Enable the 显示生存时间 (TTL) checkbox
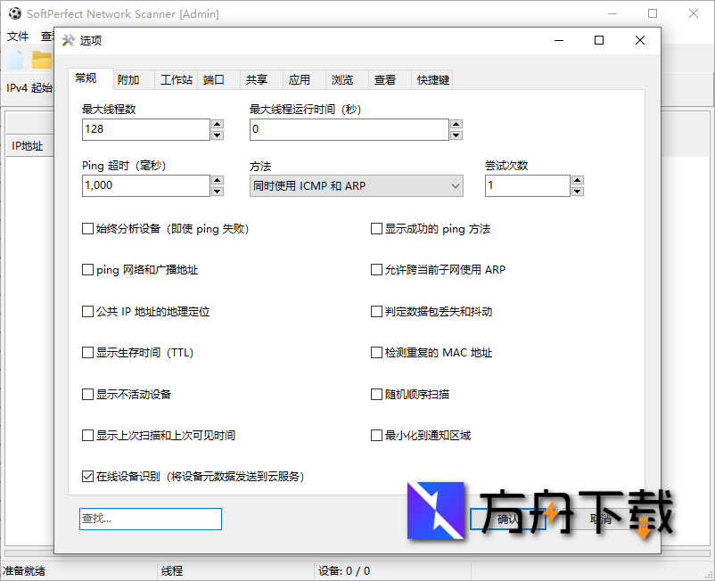This screenshot has height=581, width=715. click(86, 352)
